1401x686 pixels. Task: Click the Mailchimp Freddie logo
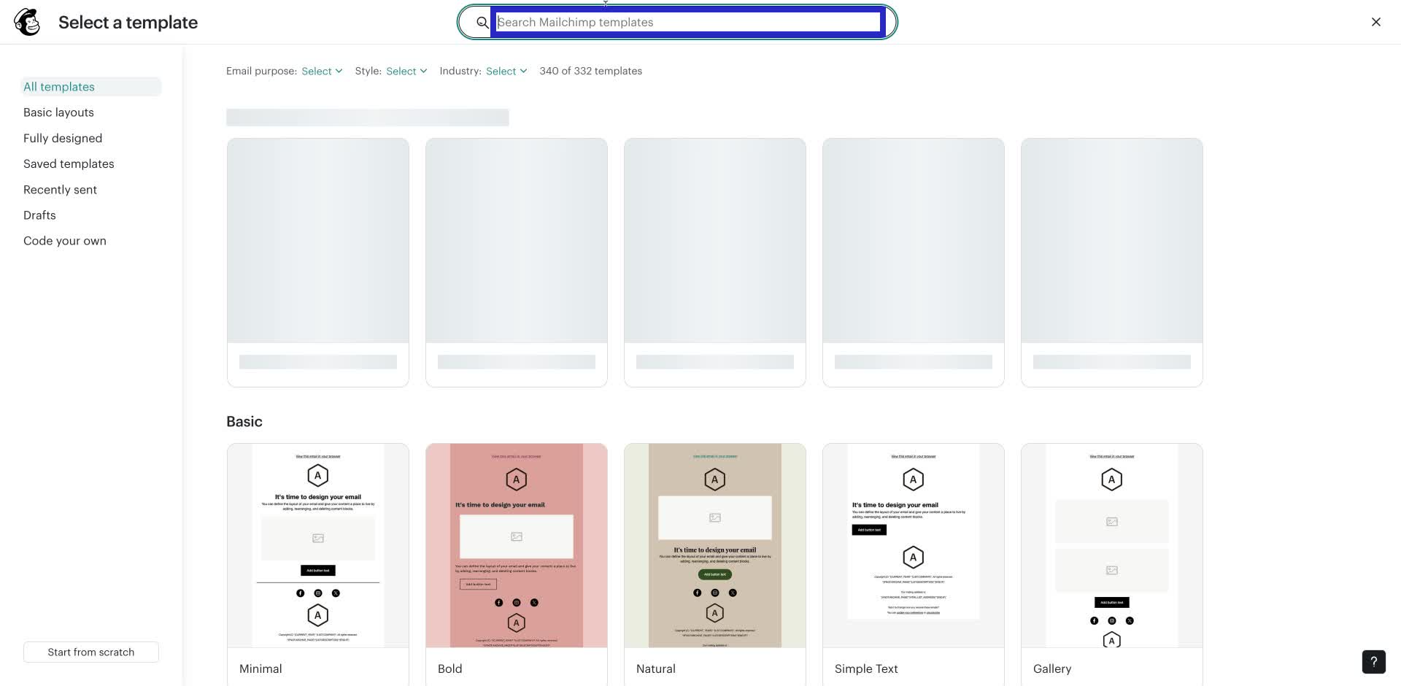(x=27, y=21)
